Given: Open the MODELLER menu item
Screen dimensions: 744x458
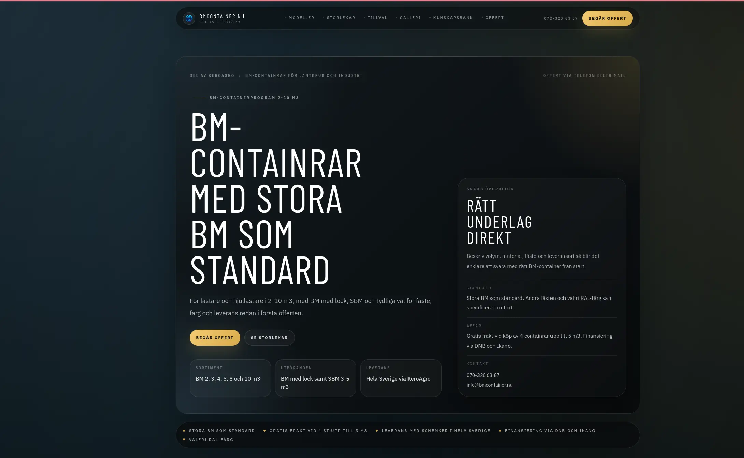Looking at the screenshot, I should point(301,18).
